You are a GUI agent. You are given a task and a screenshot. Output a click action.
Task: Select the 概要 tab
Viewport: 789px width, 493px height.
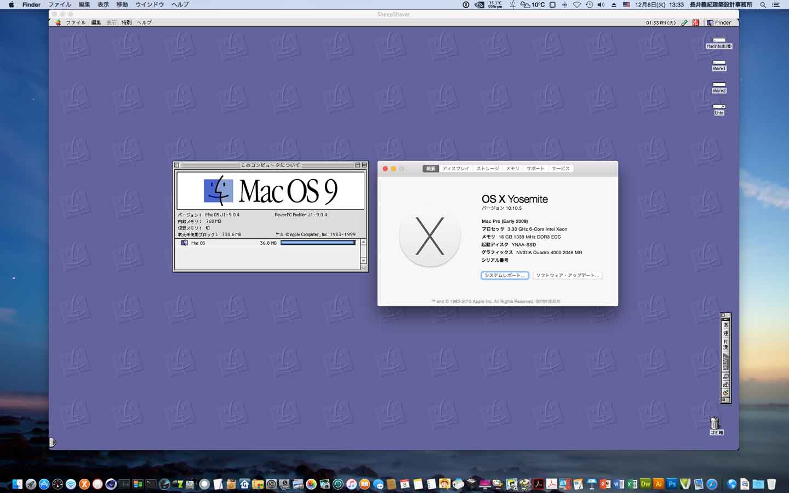431,169
